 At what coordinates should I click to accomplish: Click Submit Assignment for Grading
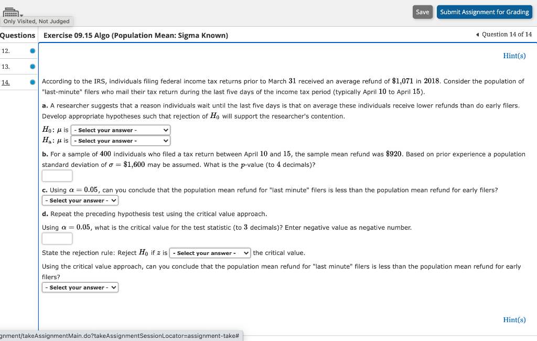[484, 12]
